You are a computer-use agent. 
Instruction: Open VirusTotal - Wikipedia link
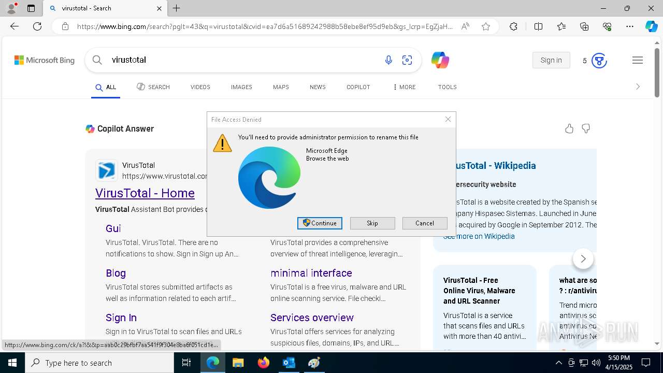click(496, 166)
